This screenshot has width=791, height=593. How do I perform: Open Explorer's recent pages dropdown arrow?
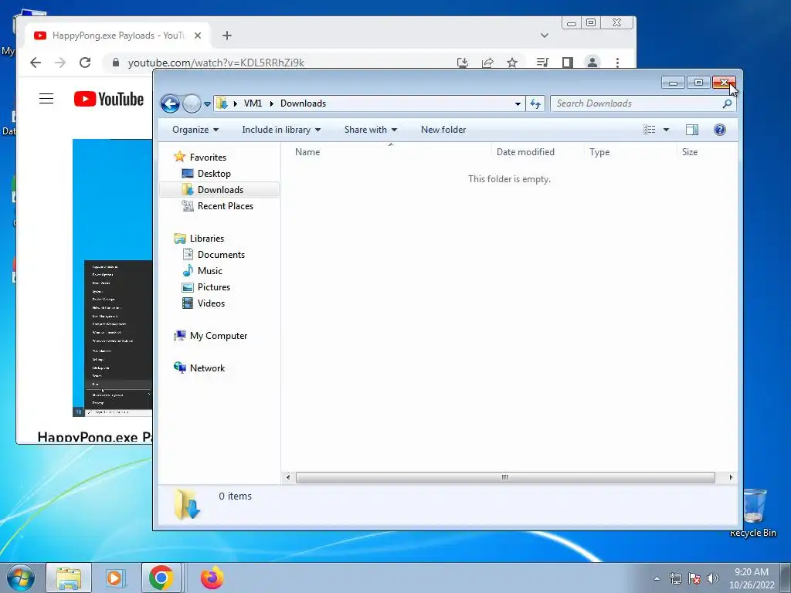coord(207,104)
